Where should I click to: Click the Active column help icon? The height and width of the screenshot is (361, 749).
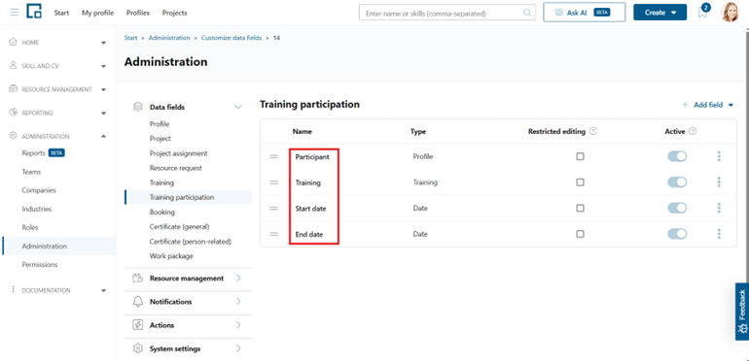[x=693, y=131]
